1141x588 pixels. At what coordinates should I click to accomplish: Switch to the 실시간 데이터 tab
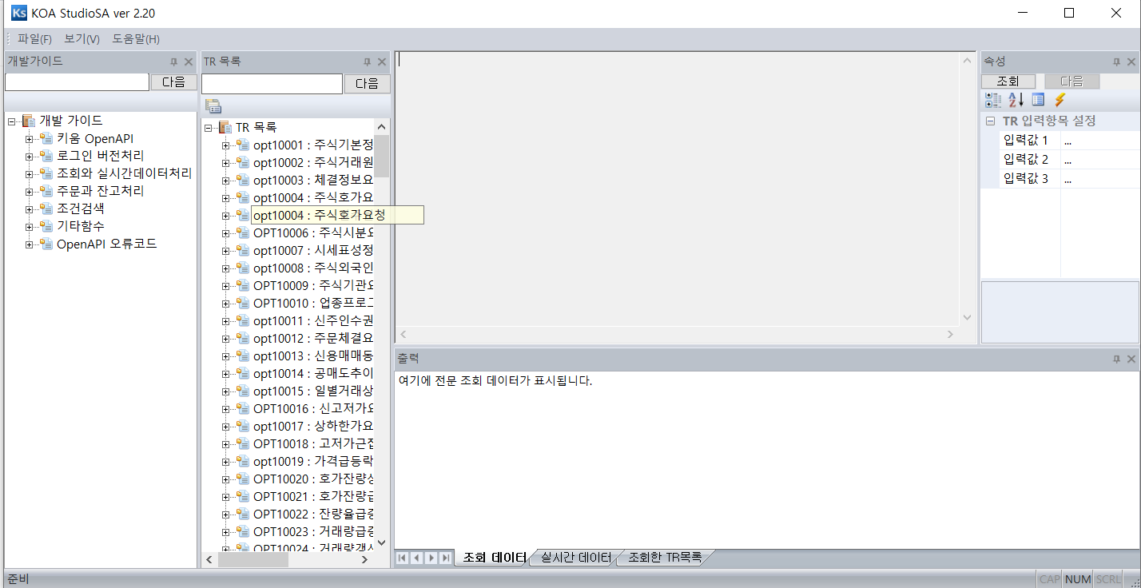(x=575, y=558)
